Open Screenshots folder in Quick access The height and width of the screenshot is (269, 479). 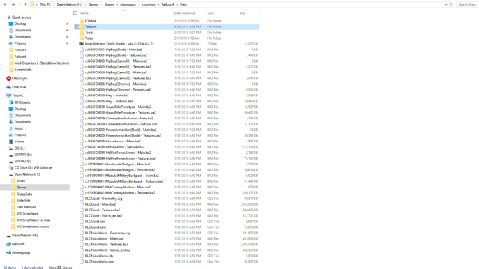point(23,70)
